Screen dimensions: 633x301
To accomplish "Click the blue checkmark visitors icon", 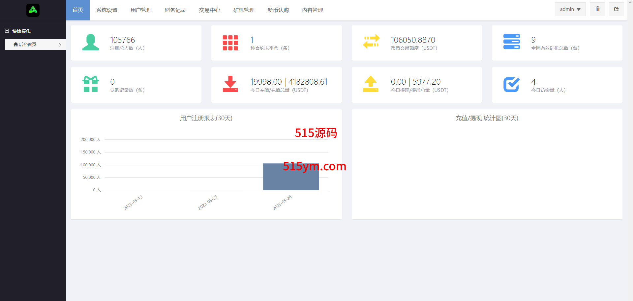I will click(511, 85).
